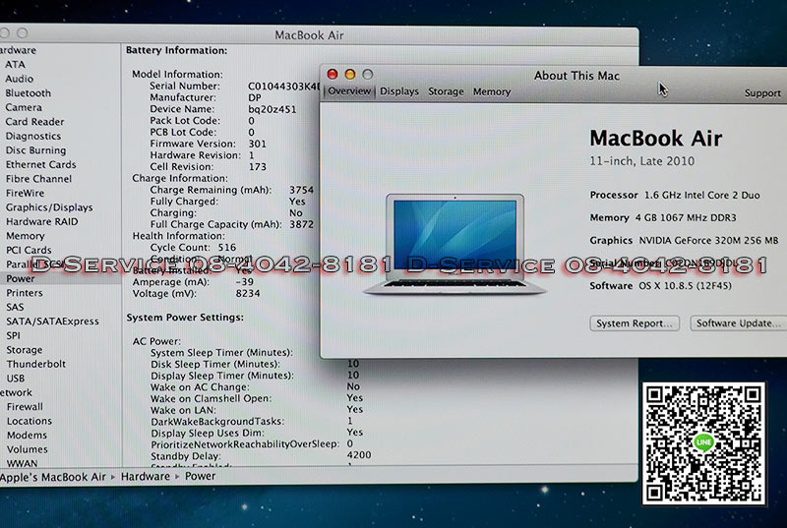Select Diagnostics in the sidebar
787x528 pixels.
click(33, 136)
